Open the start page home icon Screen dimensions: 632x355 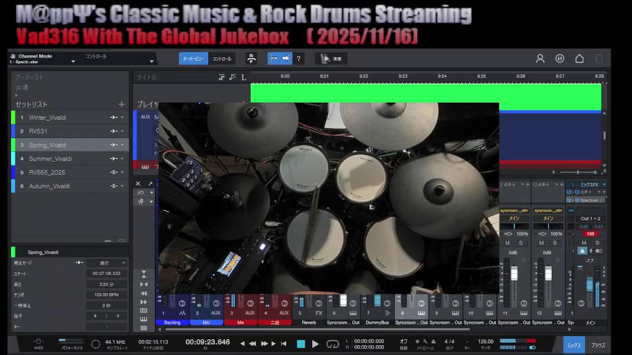tap(580, 59)
